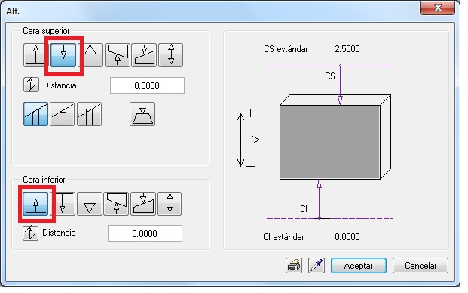Toggle the highlighted downward arrow icon in Cara superior
This screenshot has height=293, width=468.
(x=63, y=55)
